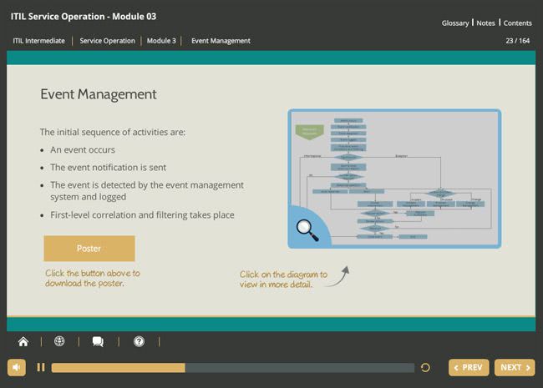Viewport: 543px width, 388px height.
Task: Open the Glossary
Action: [455, 23]
